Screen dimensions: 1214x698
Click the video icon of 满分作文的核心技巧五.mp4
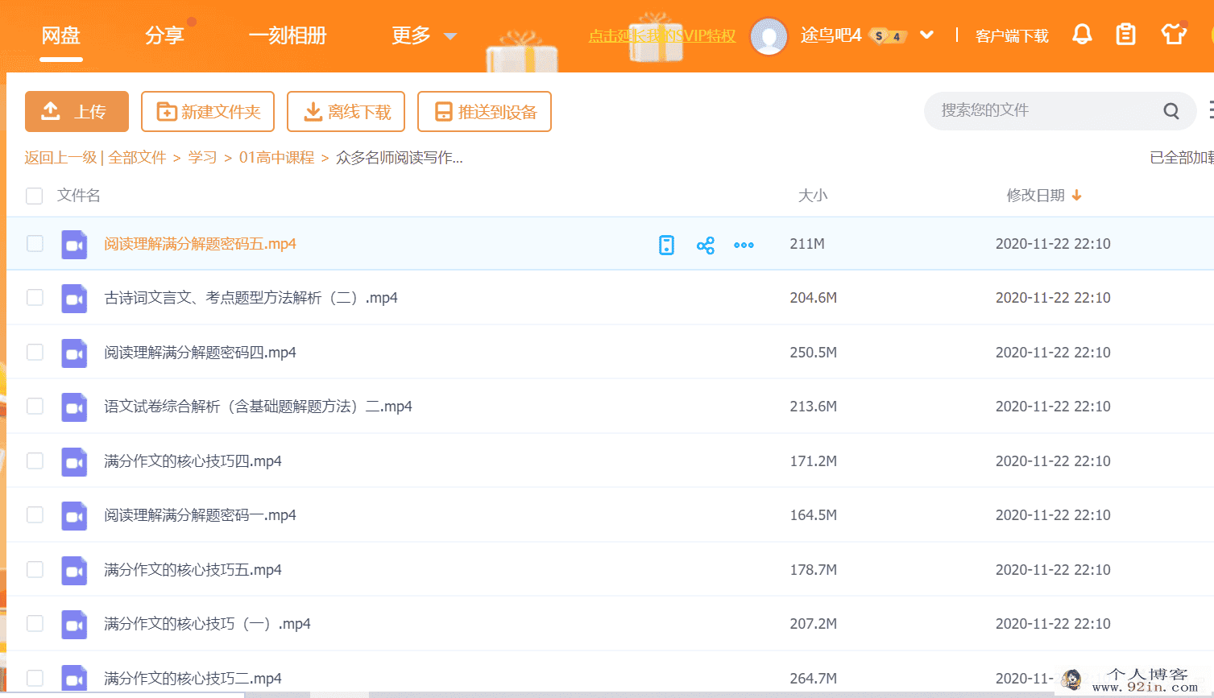pos(74,571)
